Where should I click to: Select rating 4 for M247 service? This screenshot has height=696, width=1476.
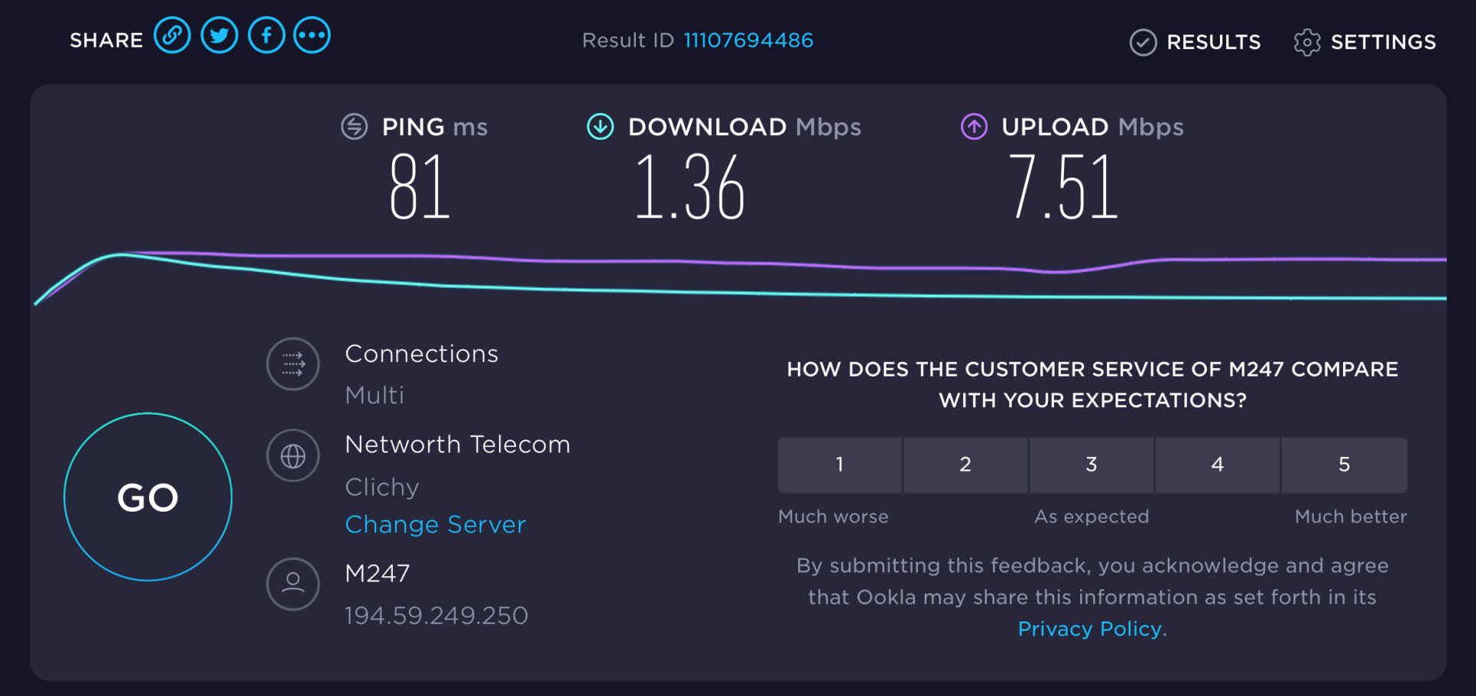pyautogui.click(x=1218, y=465)
